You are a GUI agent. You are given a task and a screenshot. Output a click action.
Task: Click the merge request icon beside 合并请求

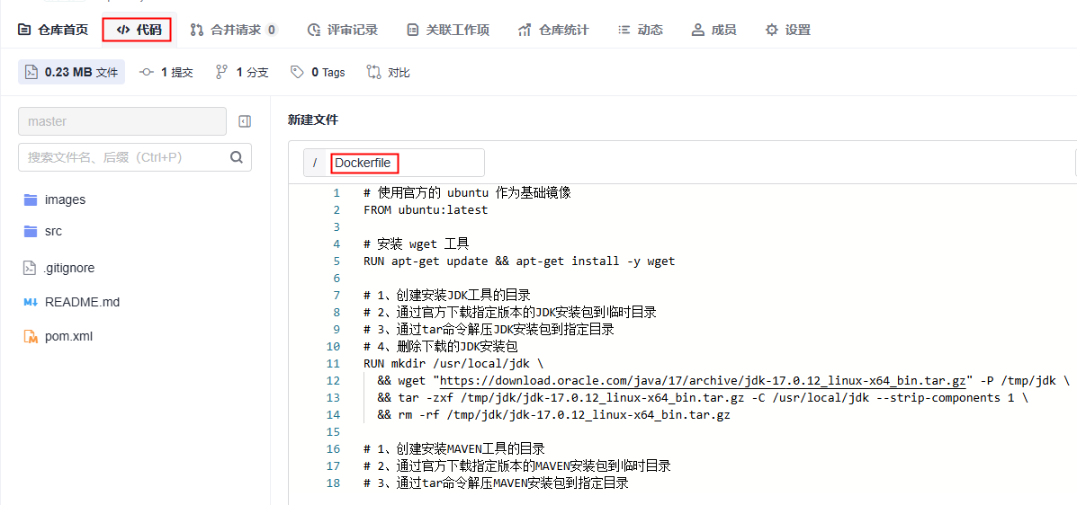click(x=197, y=30)
